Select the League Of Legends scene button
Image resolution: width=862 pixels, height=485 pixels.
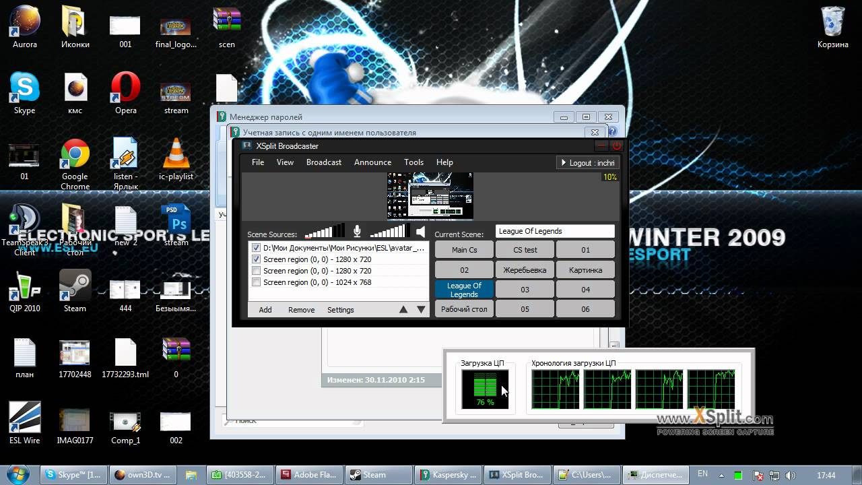464,290
